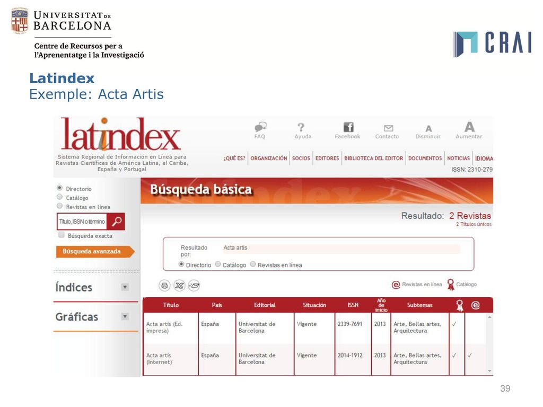The image size is (543, 407).
Task: Open the Acta artis (Ed. impresa) title
Action: pos(164,328)
